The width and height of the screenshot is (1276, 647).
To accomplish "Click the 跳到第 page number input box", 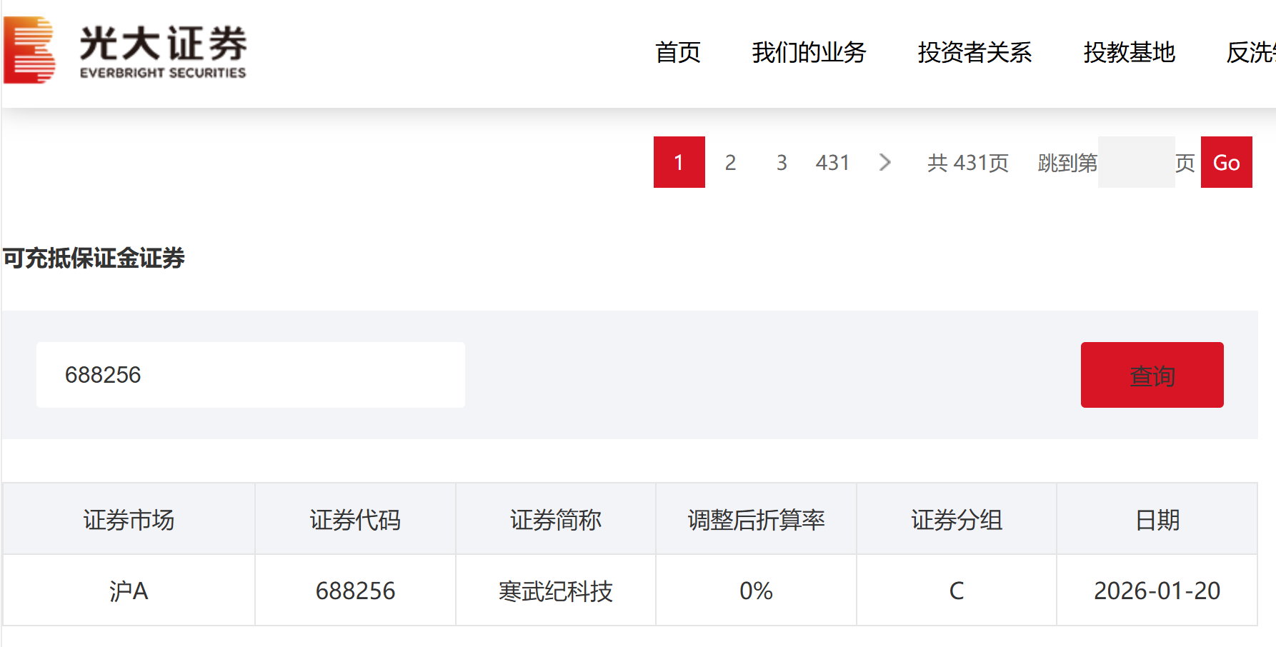I will (1137, 162).
